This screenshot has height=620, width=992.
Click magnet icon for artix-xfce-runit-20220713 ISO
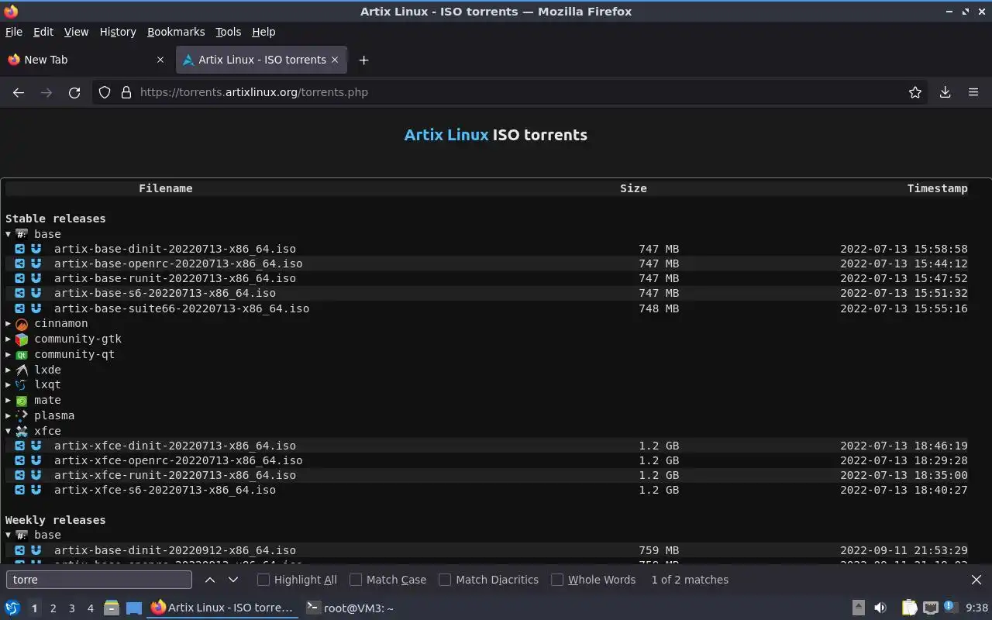tap(36, 475)
